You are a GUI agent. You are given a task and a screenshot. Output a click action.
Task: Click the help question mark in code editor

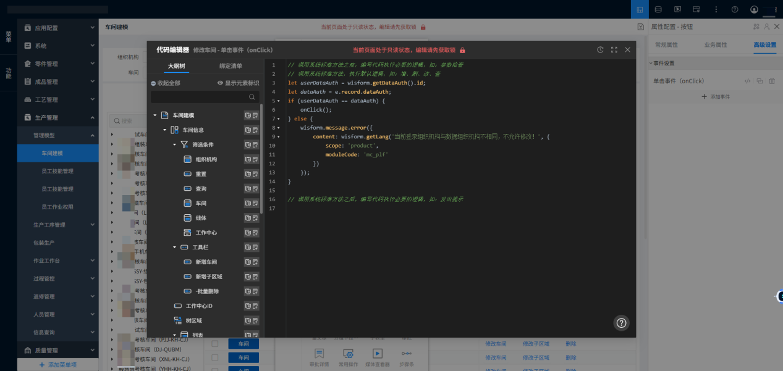(622, 323)
